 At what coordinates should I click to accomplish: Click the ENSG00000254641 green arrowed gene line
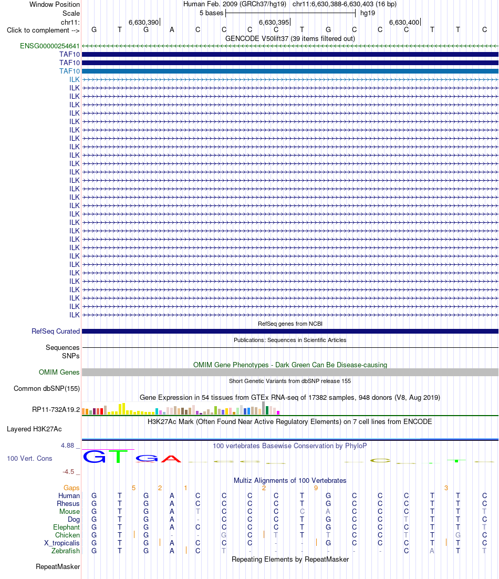[x=290, y=46]
